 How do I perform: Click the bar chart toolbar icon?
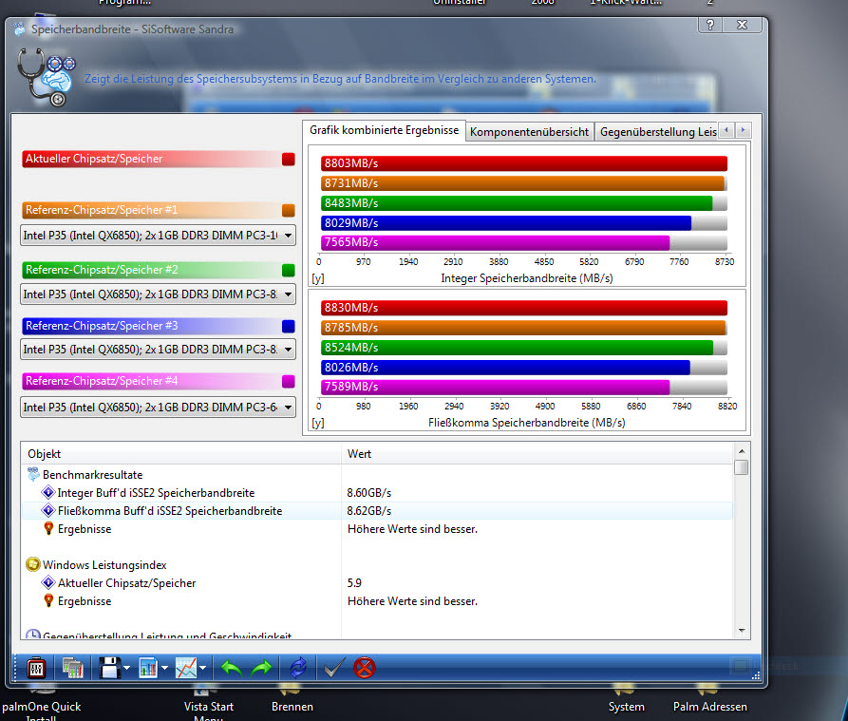click(x=147, y=668)
